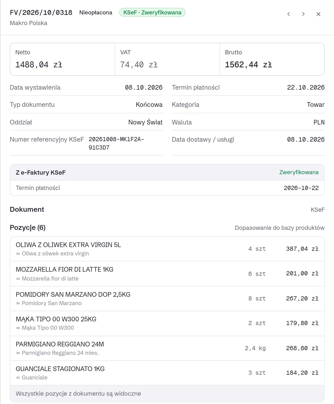
Task: Click payment due date 22.10.2026
Action: tap(306, 87)
